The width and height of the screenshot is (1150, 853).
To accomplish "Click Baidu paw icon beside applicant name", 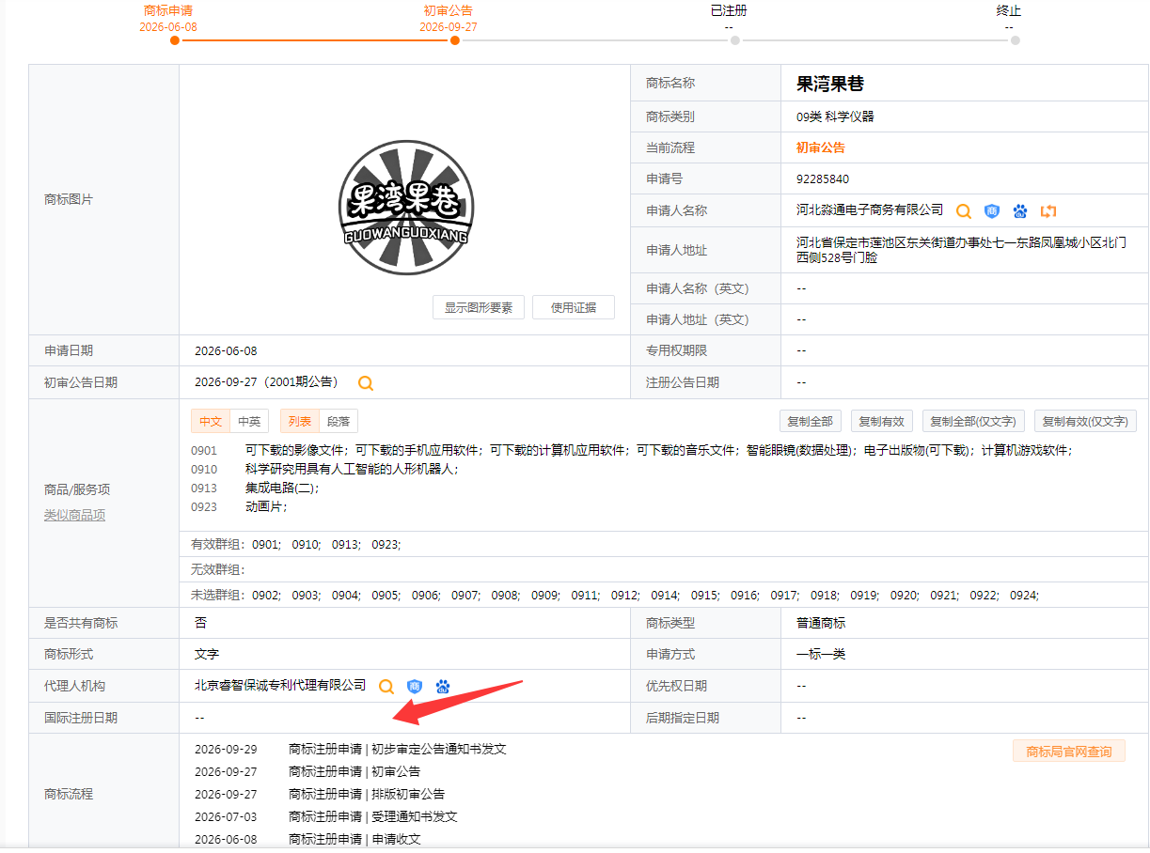I will click(x=1019, y=211).
